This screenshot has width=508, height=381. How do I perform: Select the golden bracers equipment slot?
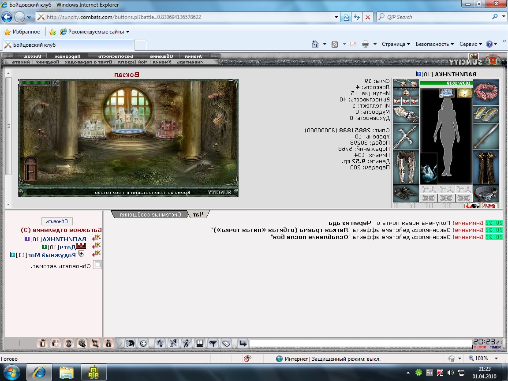(486, 114)
